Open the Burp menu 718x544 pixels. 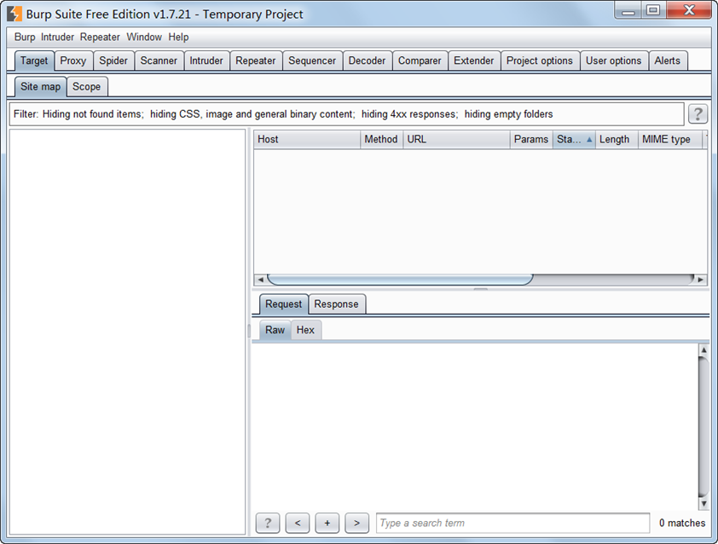24,37
